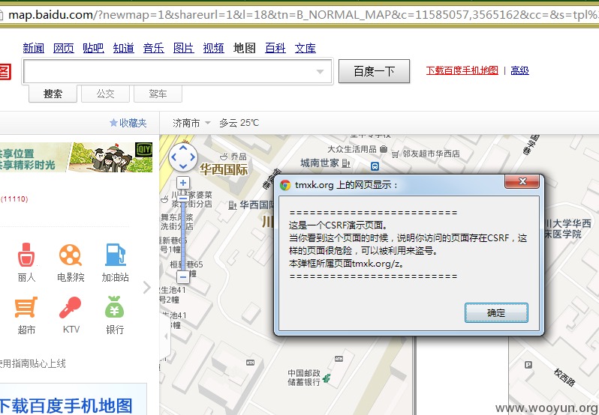Click the Chrome icon in dialog title
599x415 pixels.
pos(285,185)
